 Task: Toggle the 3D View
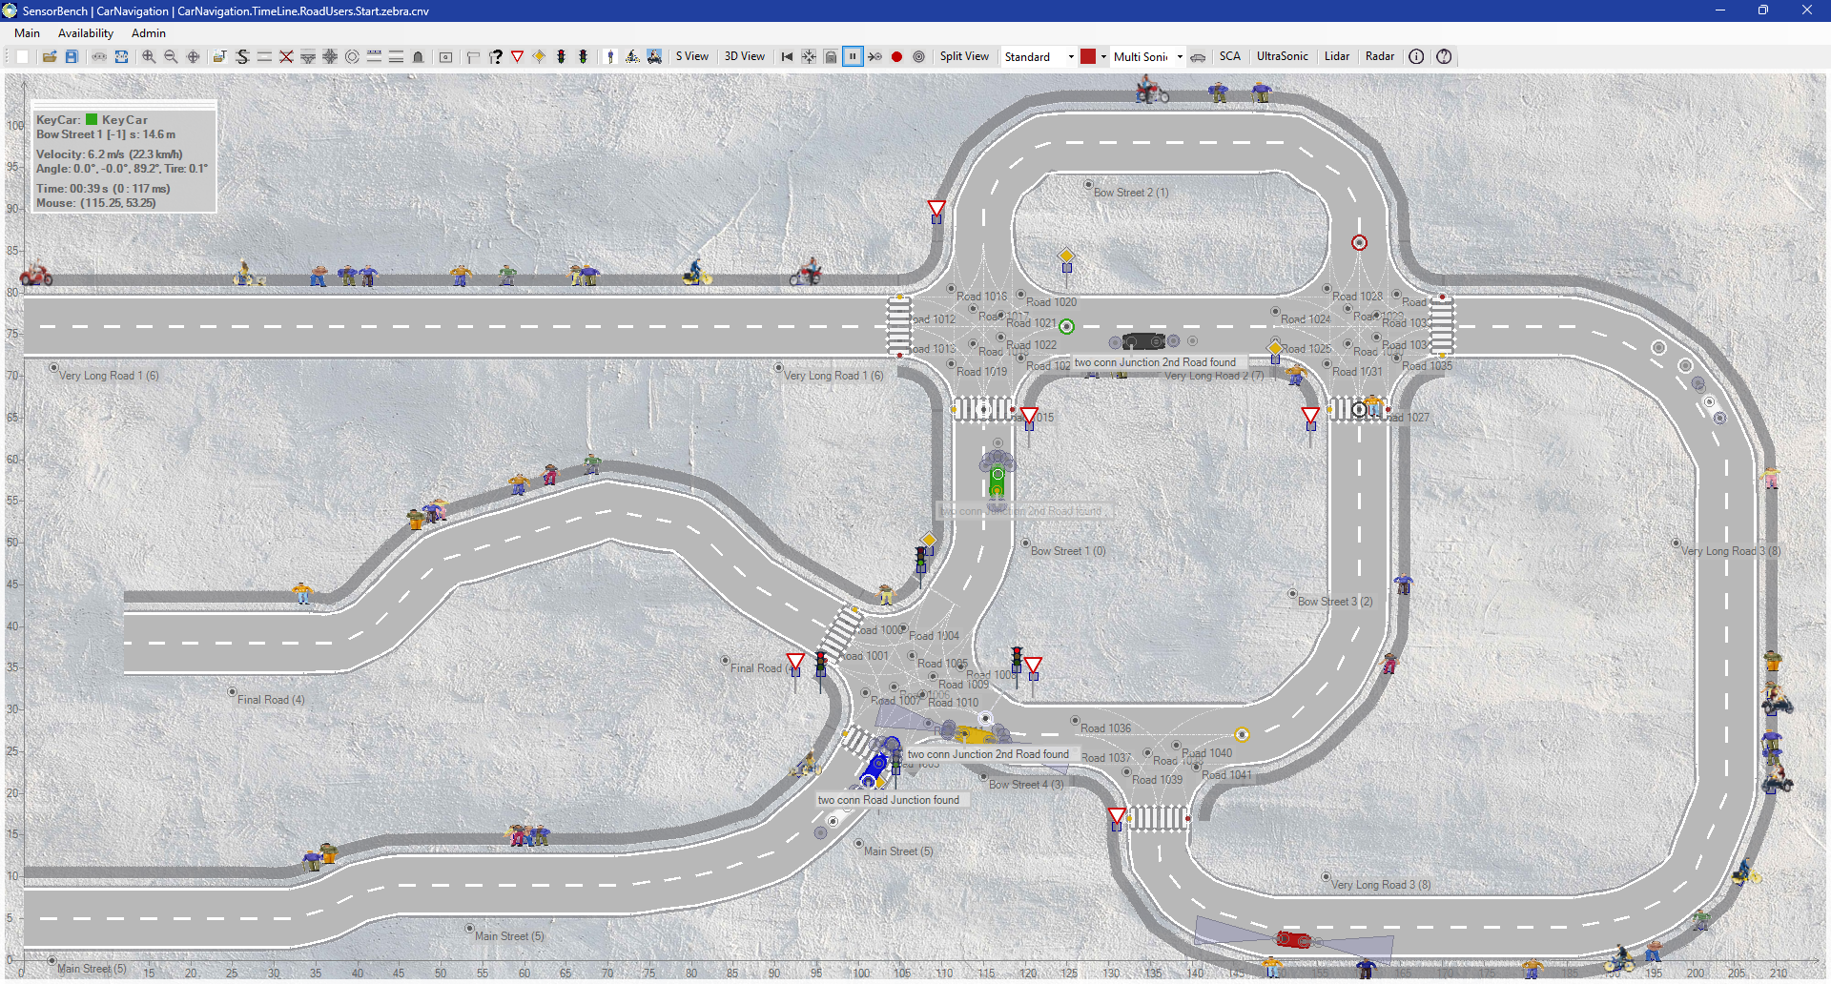tap(745, 56)
